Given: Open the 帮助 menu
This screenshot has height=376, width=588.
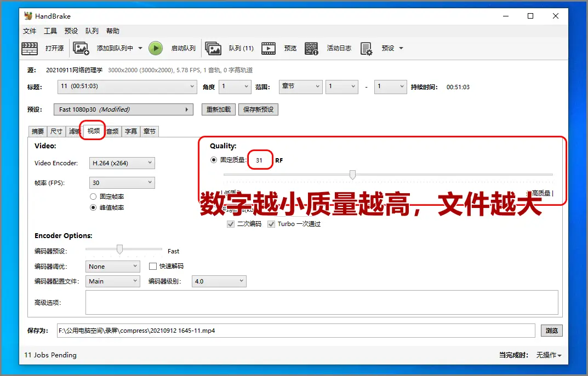Looking at the screenshot, I should (x=113, y=31).
